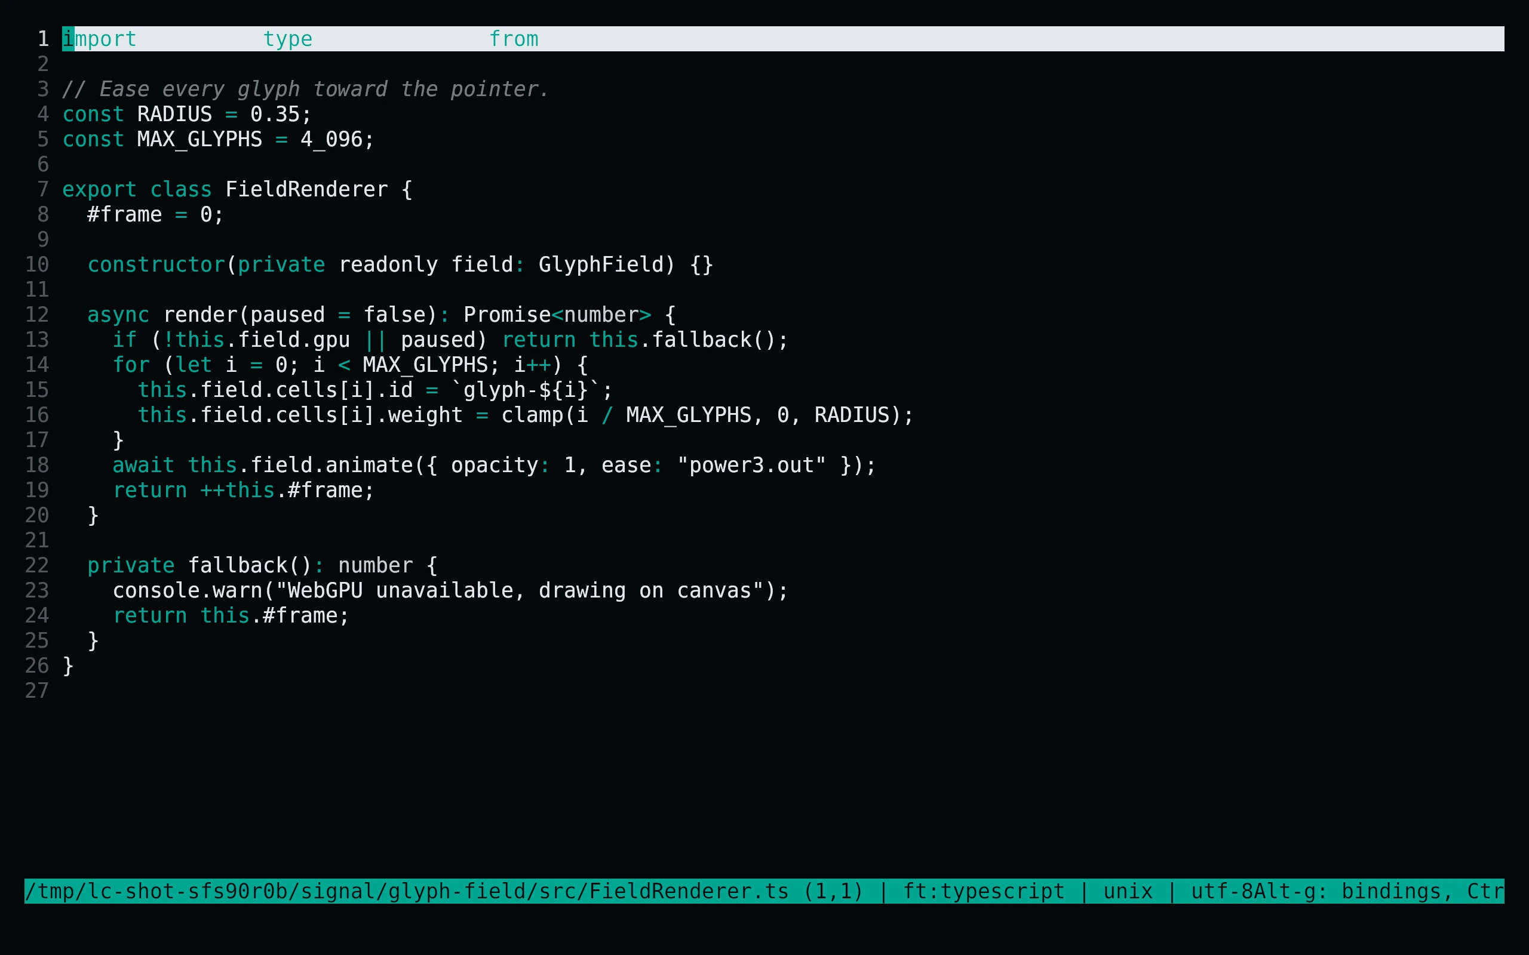Click 'i++' in the for loop header
1529x955 pixels.
click(x=532, y=365)
